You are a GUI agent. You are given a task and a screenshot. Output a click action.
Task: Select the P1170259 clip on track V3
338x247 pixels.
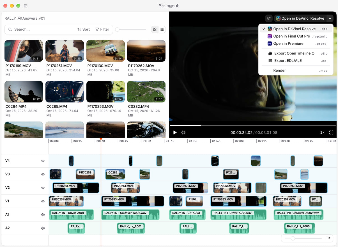coord(85,174)
